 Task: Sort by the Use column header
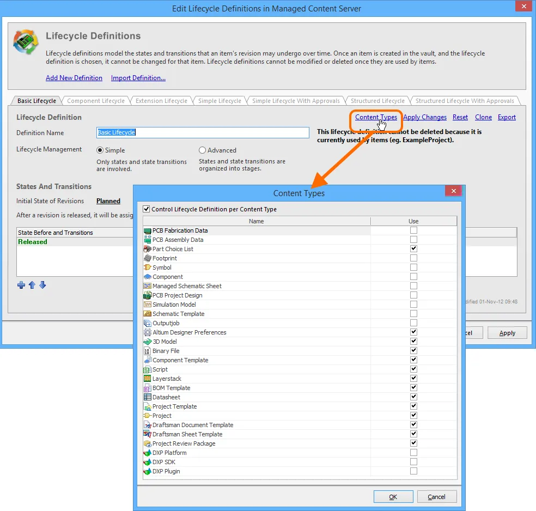click(413, 221)
